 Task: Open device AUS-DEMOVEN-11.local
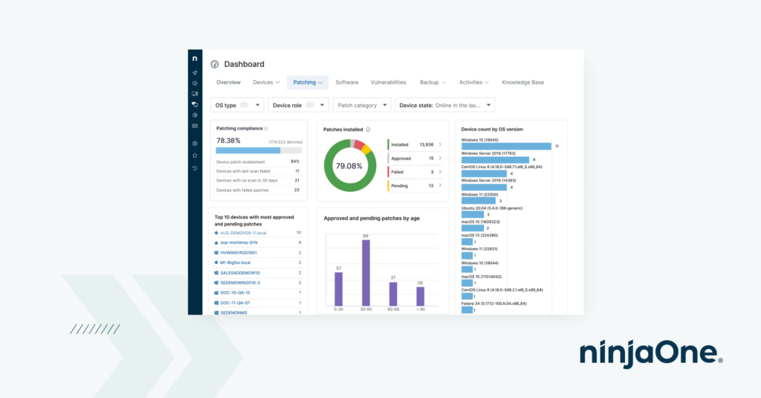[243, 233]
